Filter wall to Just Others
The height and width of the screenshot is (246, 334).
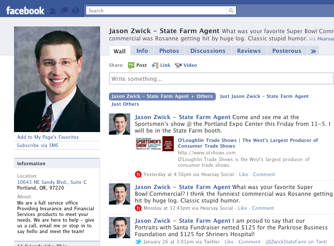coord(125,104)
